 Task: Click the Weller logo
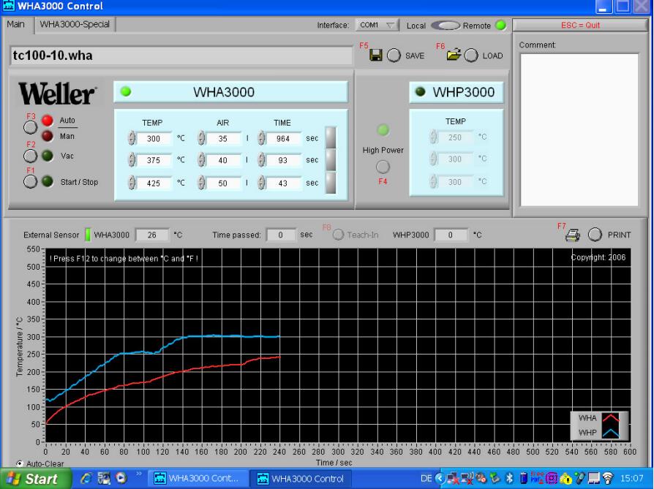[x=57, y=94]
